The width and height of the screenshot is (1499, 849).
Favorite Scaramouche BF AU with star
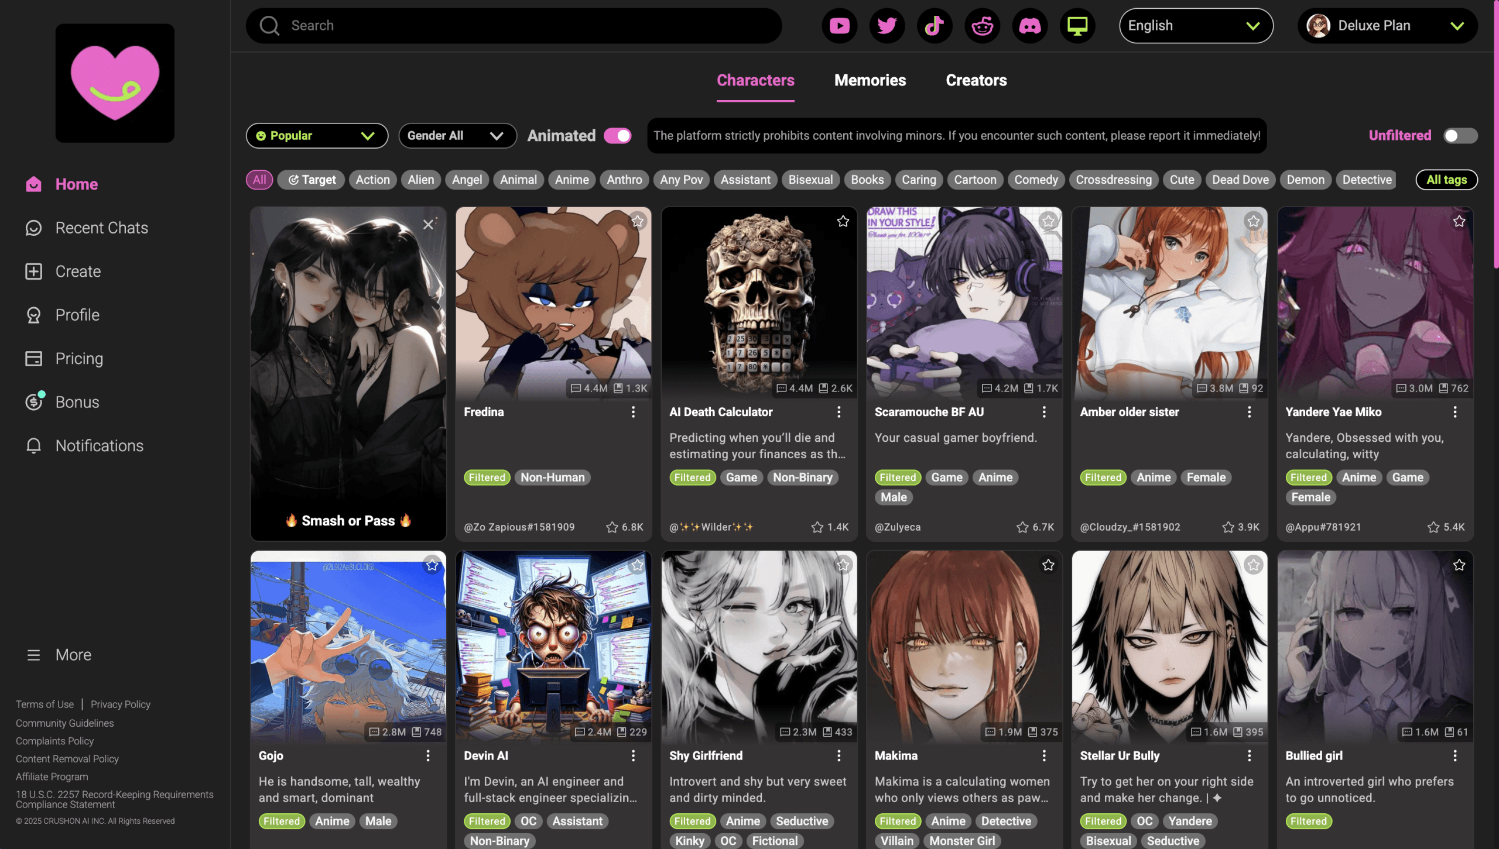tap(1049, 221)
